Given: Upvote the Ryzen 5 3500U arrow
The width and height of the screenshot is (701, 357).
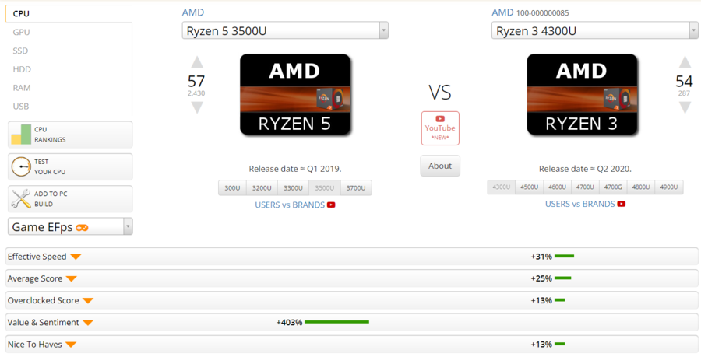Looking at the screenshot, I should 197,62.
